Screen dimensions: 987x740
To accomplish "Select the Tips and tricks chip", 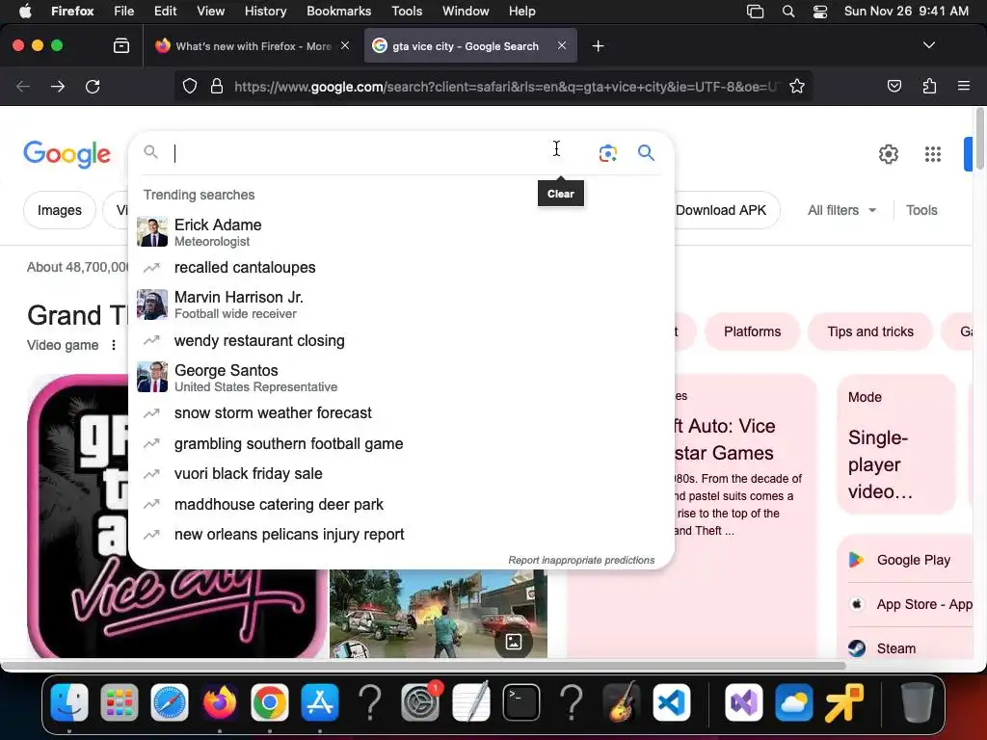I will pyautogui.click(x=870, y=331).
